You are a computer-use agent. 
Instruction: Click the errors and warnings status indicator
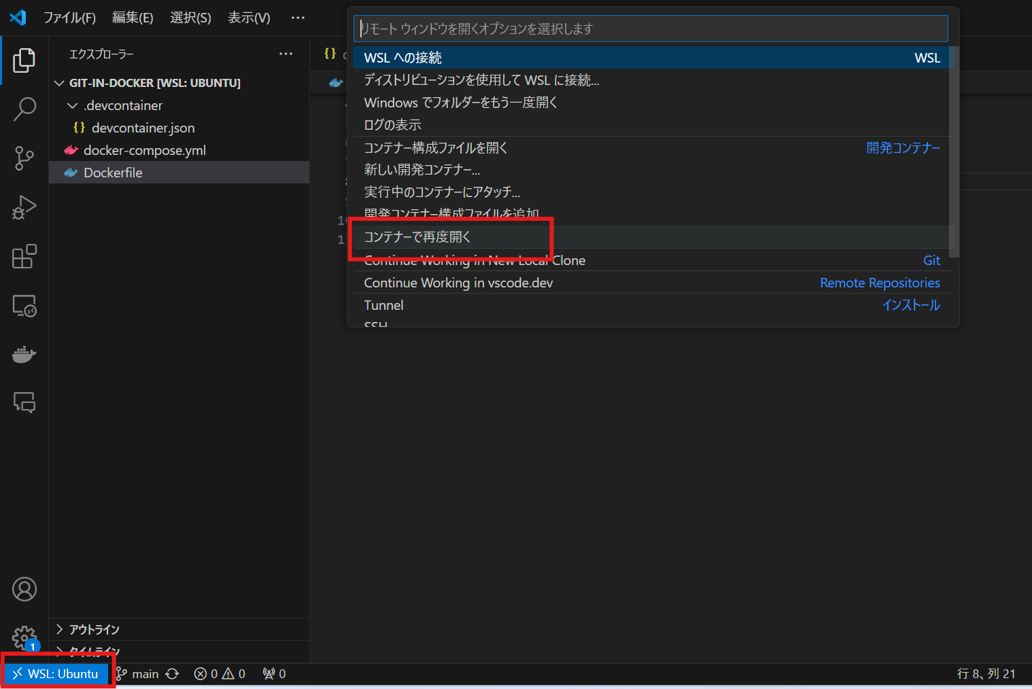point(220,674)
